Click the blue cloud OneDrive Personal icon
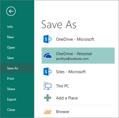 click(x=48, y=55)
